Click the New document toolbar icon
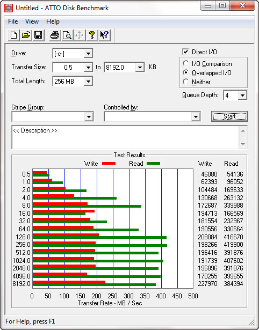Image resolution: width=259 pixels, height=330 pixels. click(13, 35)
